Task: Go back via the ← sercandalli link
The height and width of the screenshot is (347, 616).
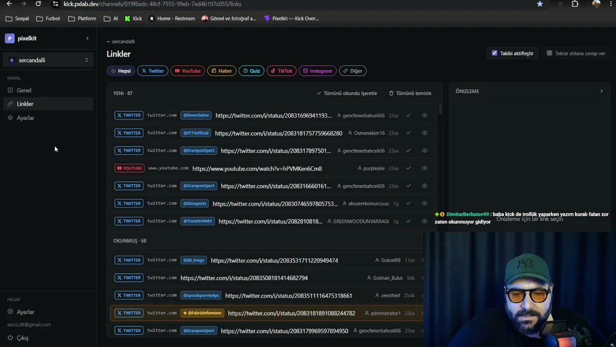Action: [x=121, y=41]
